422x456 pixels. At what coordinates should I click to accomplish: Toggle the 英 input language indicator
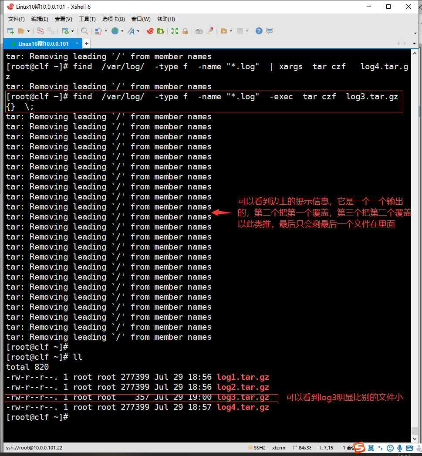[x=371, y=448]
